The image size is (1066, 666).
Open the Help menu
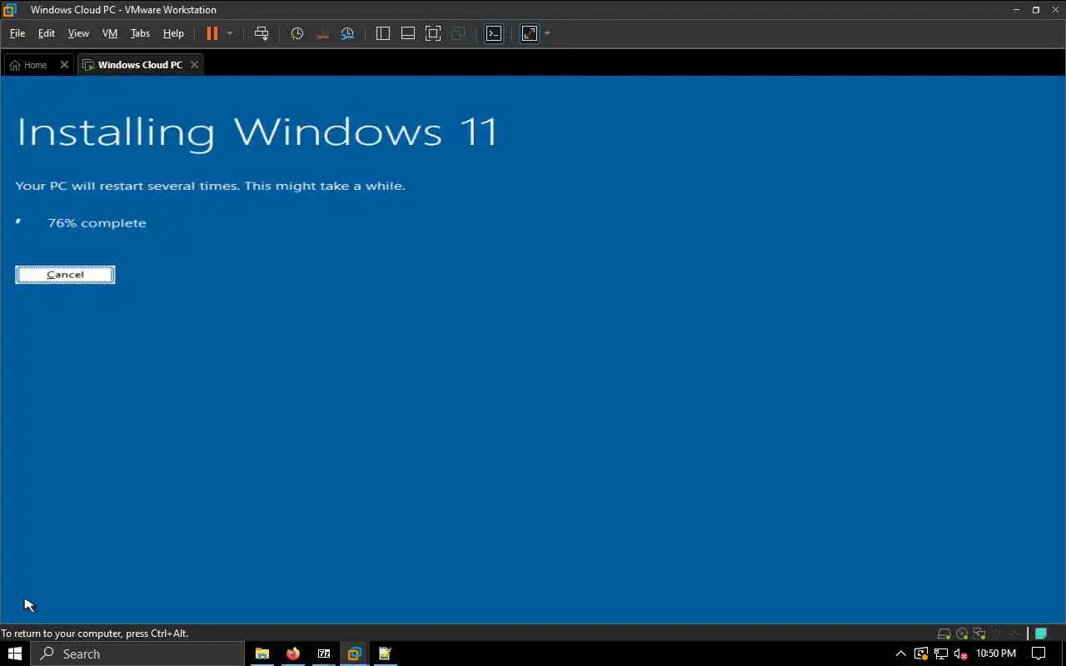(x=173, y=33)
